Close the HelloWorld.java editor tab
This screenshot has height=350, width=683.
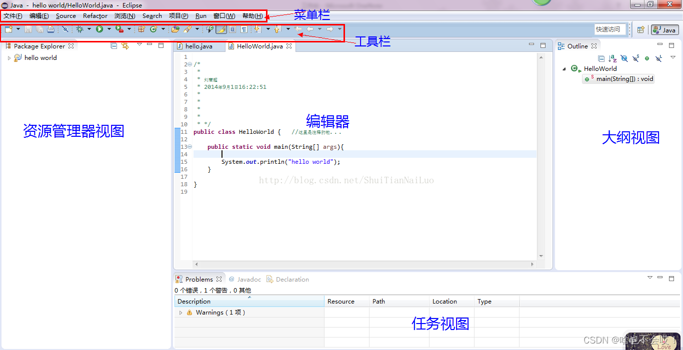pos(289,46)
